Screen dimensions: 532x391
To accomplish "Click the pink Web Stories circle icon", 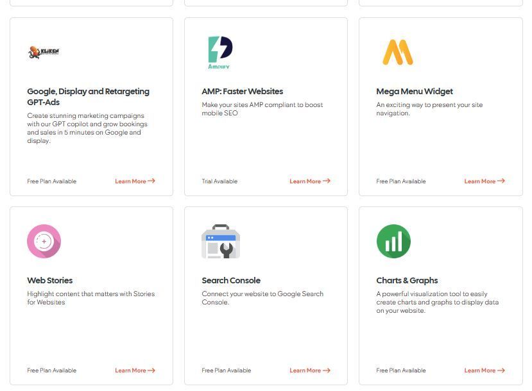I will 44,241.
